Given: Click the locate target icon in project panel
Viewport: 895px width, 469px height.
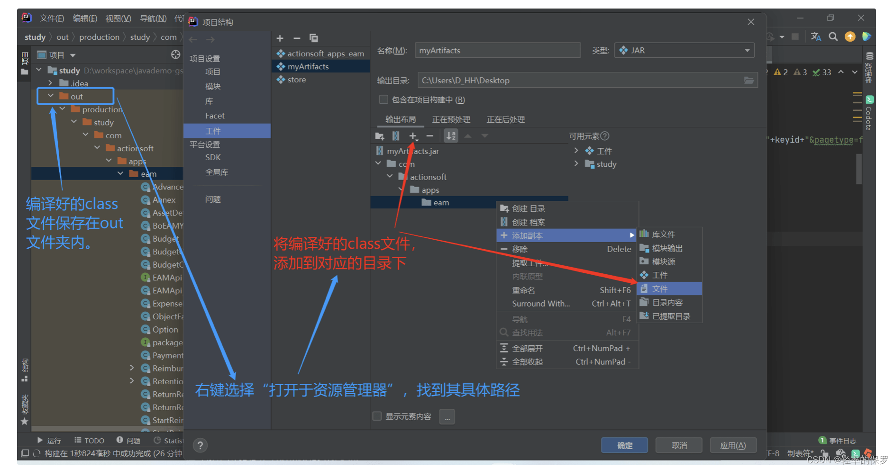Looking at the screenshot, I should point(175,55).
